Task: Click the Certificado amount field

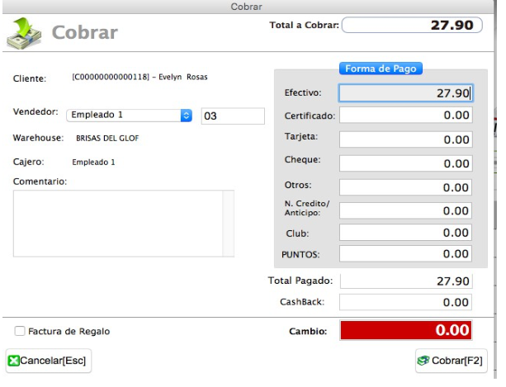Action: pyautogui.click(x=406, y=116)
